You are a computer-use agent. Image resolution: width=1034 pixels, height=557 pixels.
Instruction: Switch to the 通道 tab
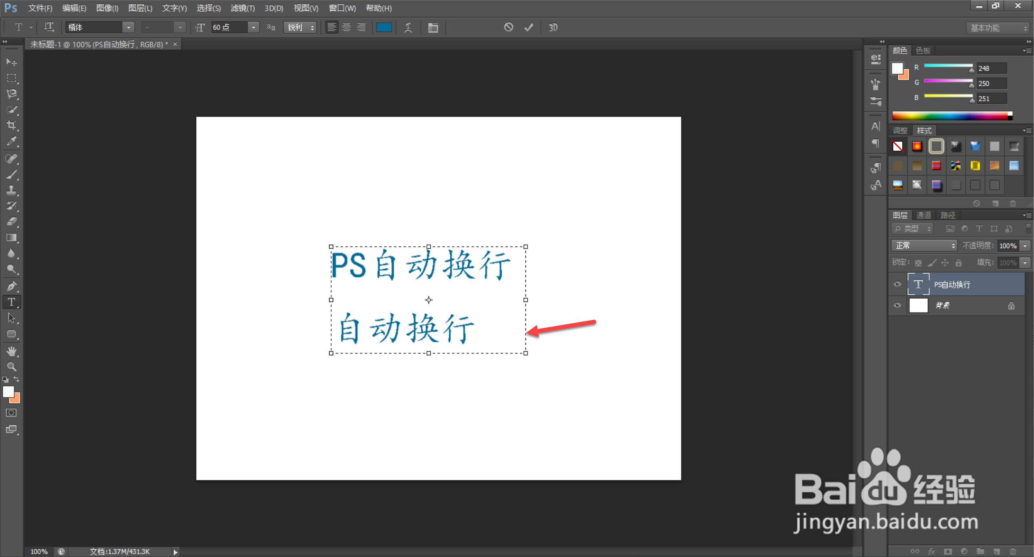coord(923,215)
